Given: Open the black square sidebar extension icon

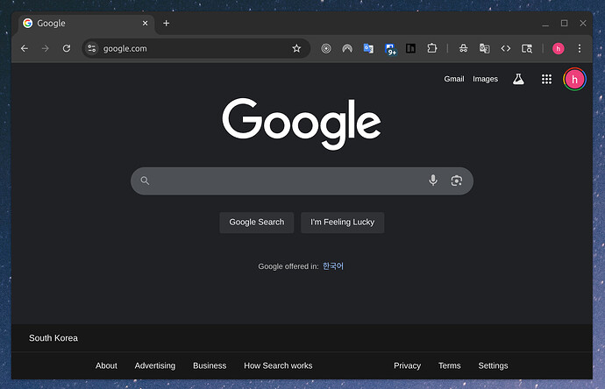Looking at the screenshot, I should coord(411,48).
